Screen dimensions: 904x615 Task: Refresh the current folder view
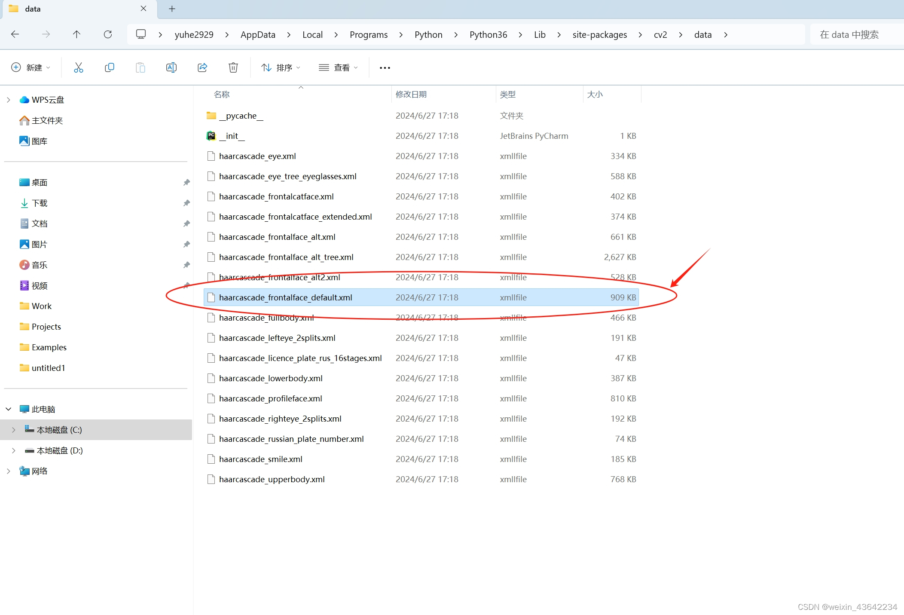[x=108, y=34]
